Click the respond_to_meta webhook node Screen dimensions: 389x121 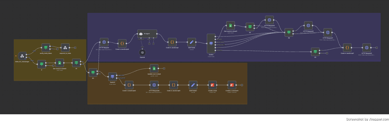pyautogui.click(x=65, y=48)
